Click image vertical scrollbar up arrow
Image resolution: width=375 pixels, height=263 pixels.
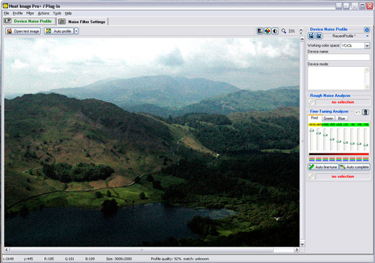(x=302, y=39)
